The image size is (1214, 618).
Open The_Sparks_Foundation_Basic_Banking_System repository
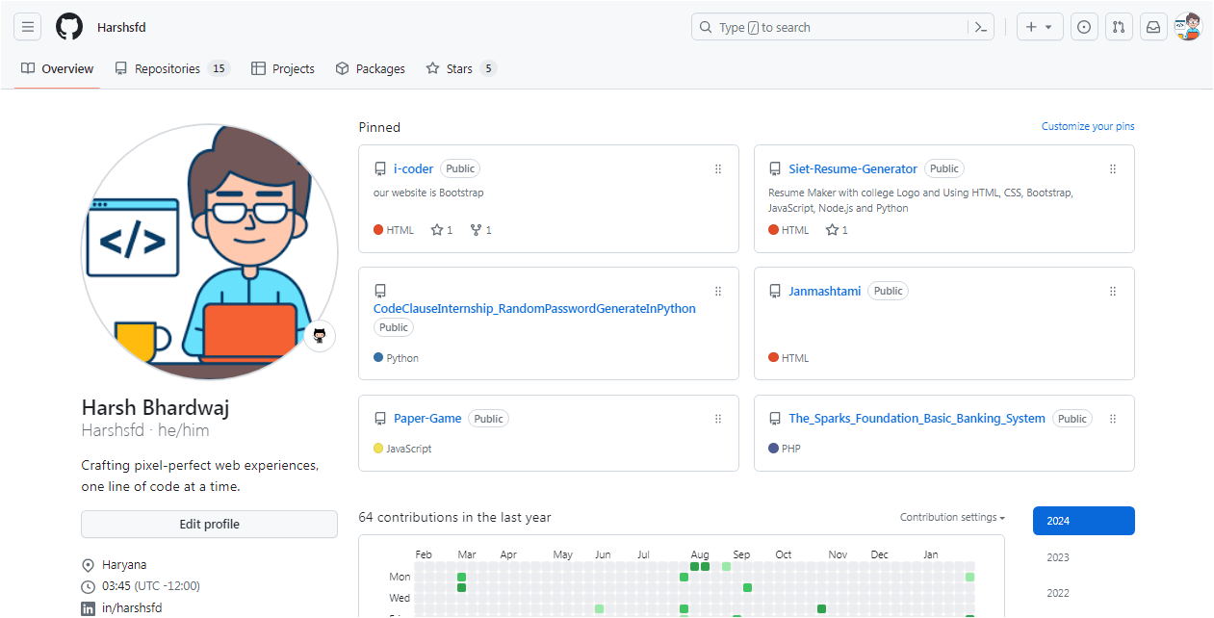click(x=917, y=419)
